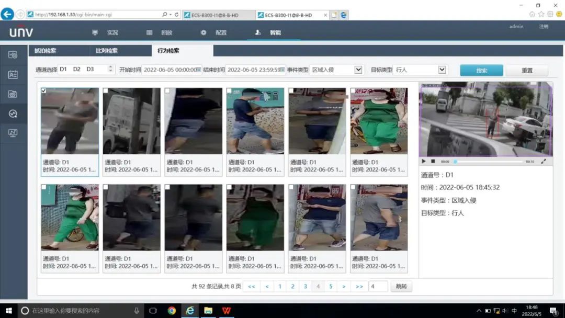Image resolution: width=565 pixels, height=318 pixels.
Task: Open the calendar picker for 开始时间
Action: click(x=198, y=70)
